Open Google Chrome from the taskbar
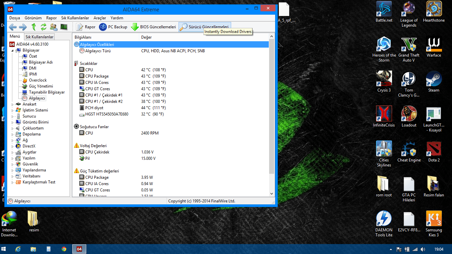This screenshot has height=254, width=452. pyautogui.click(x=64, y=249)
